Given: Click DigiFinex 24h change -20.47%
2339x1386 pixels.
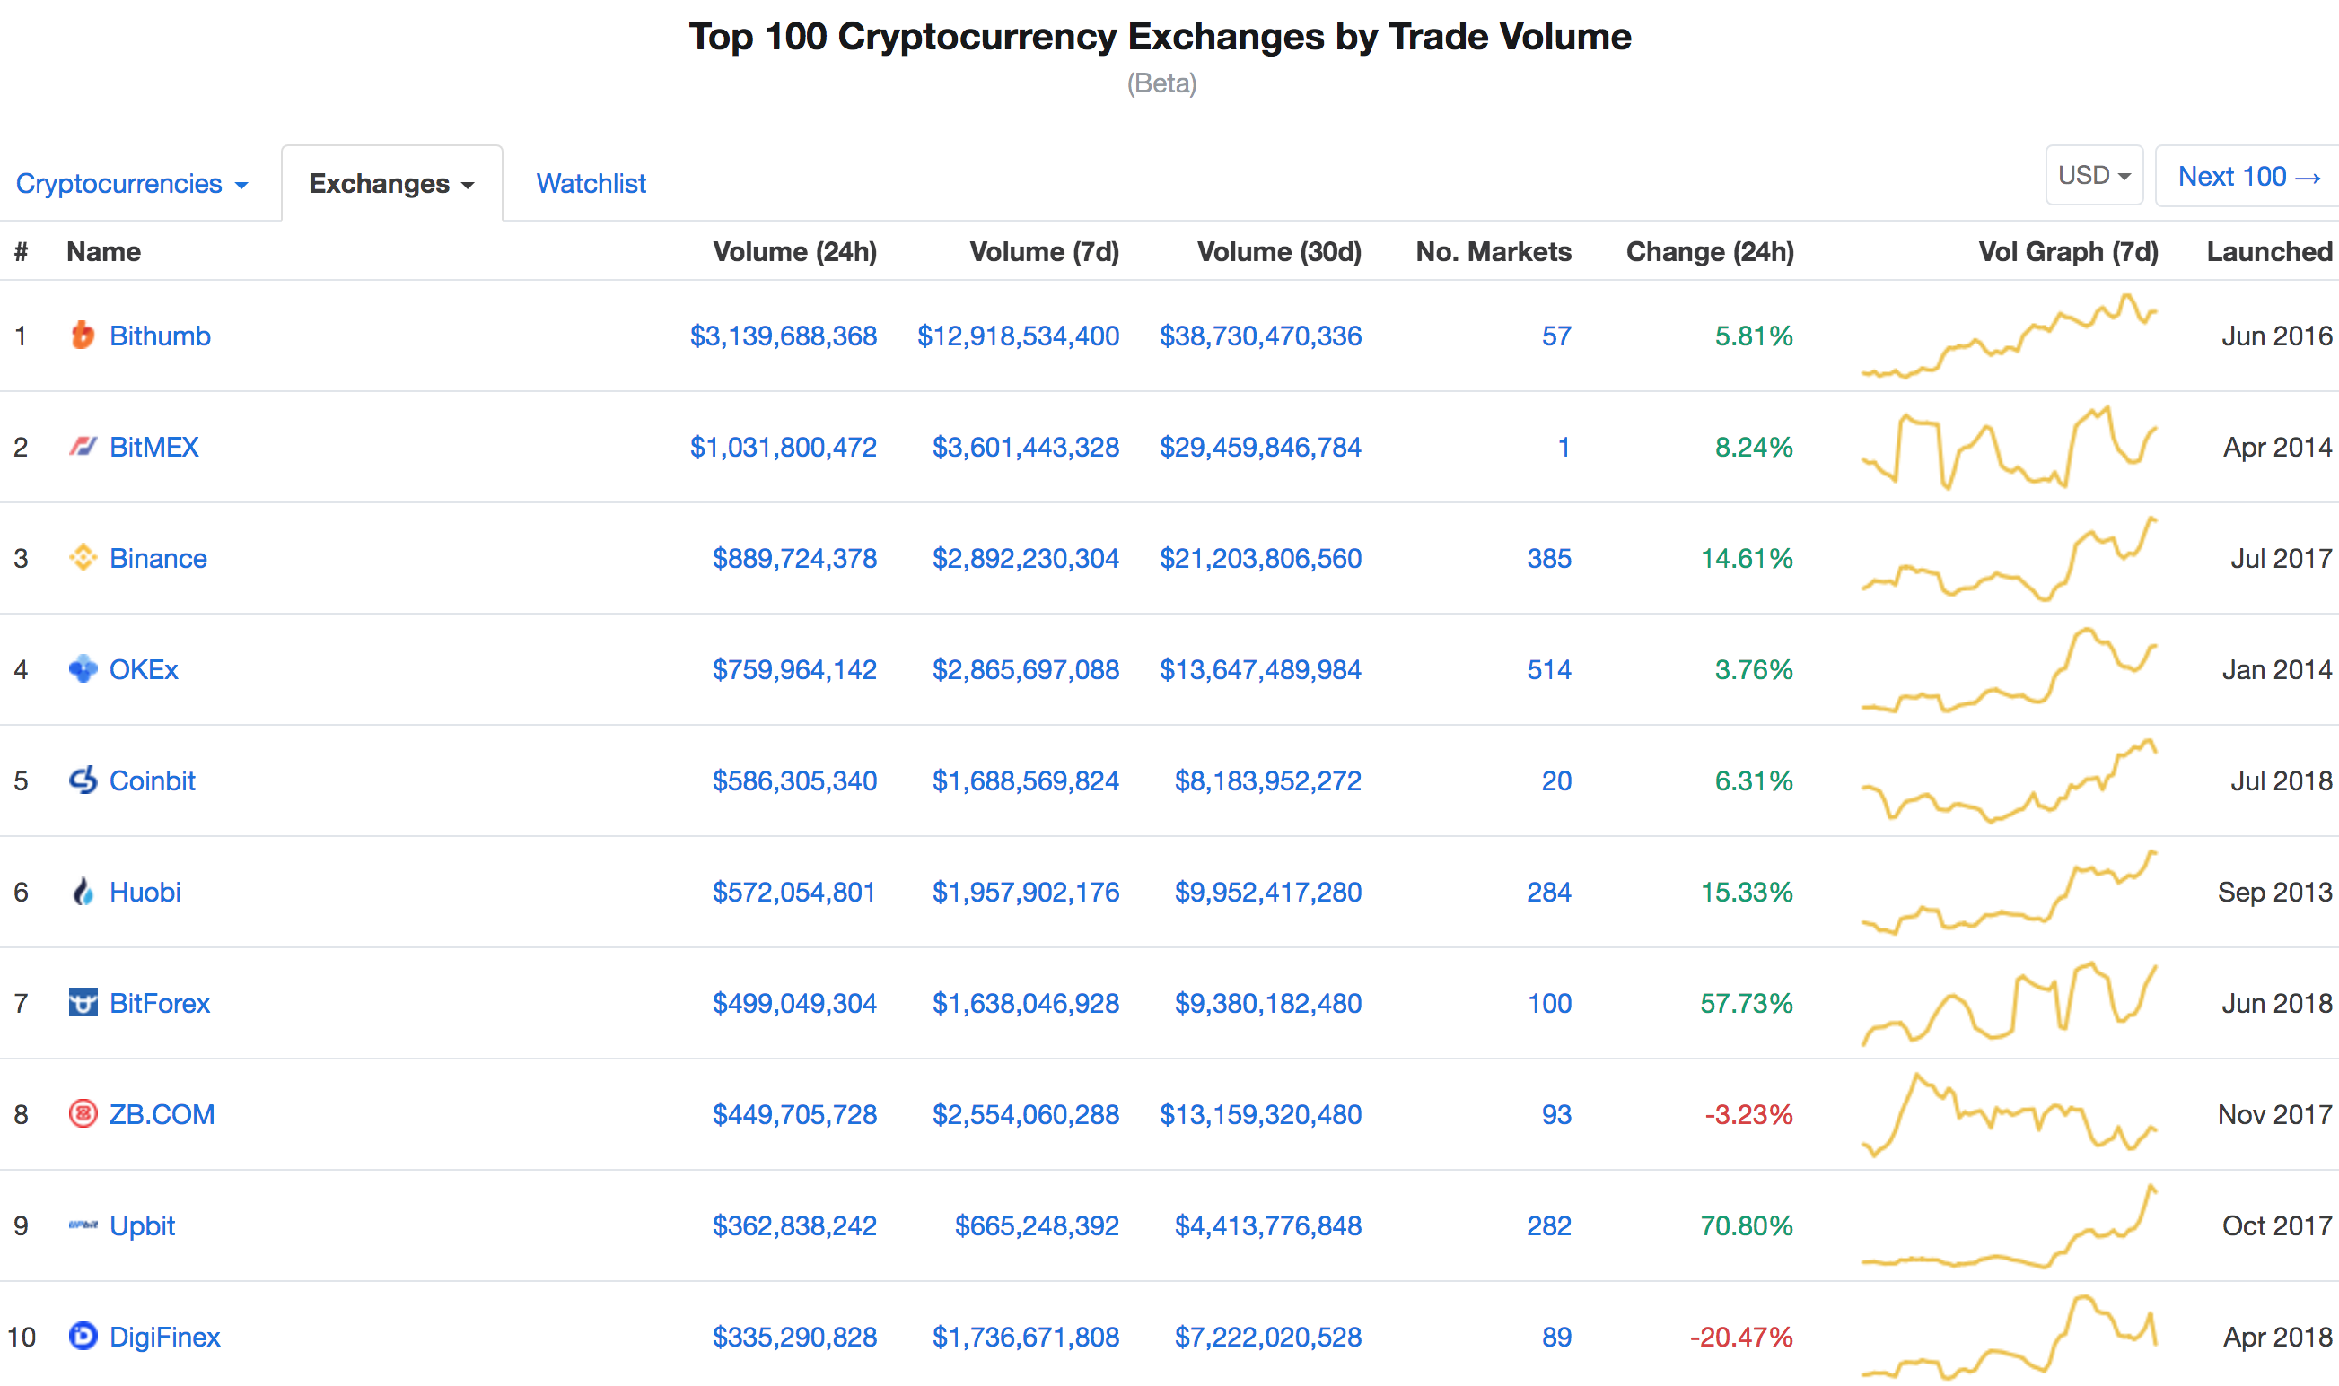Looking at the screenshot, I should click(1741, 1336).
